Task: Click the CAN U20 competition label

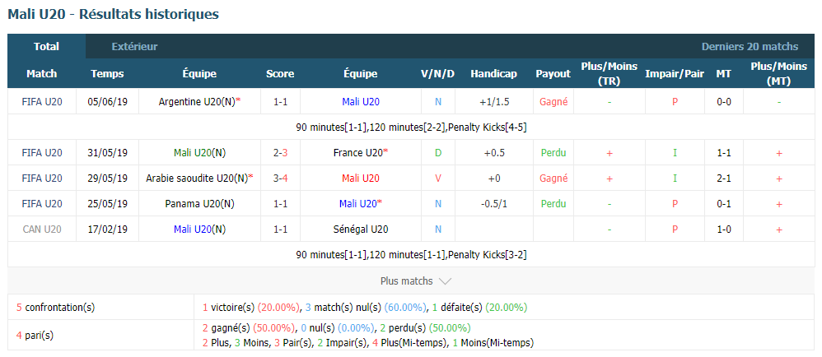Action: (x=42, y=229)
